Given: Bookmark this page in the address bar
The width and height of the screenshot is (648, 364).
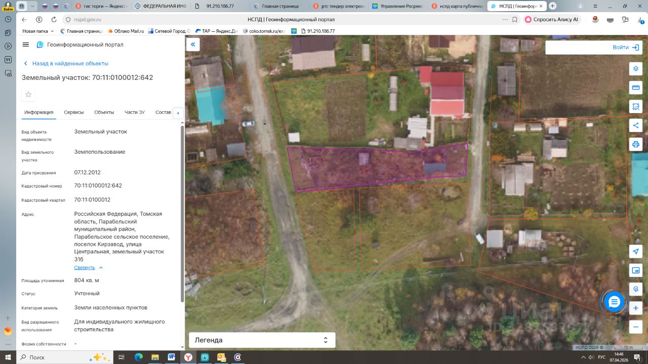Looking at the screenshot, I should [x=515, y=19].
